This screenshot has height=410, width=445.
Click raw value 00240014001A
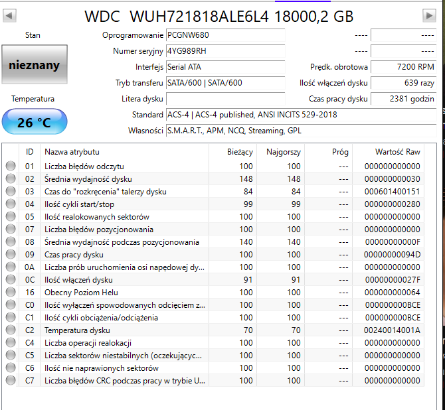[x=392, y=330]
